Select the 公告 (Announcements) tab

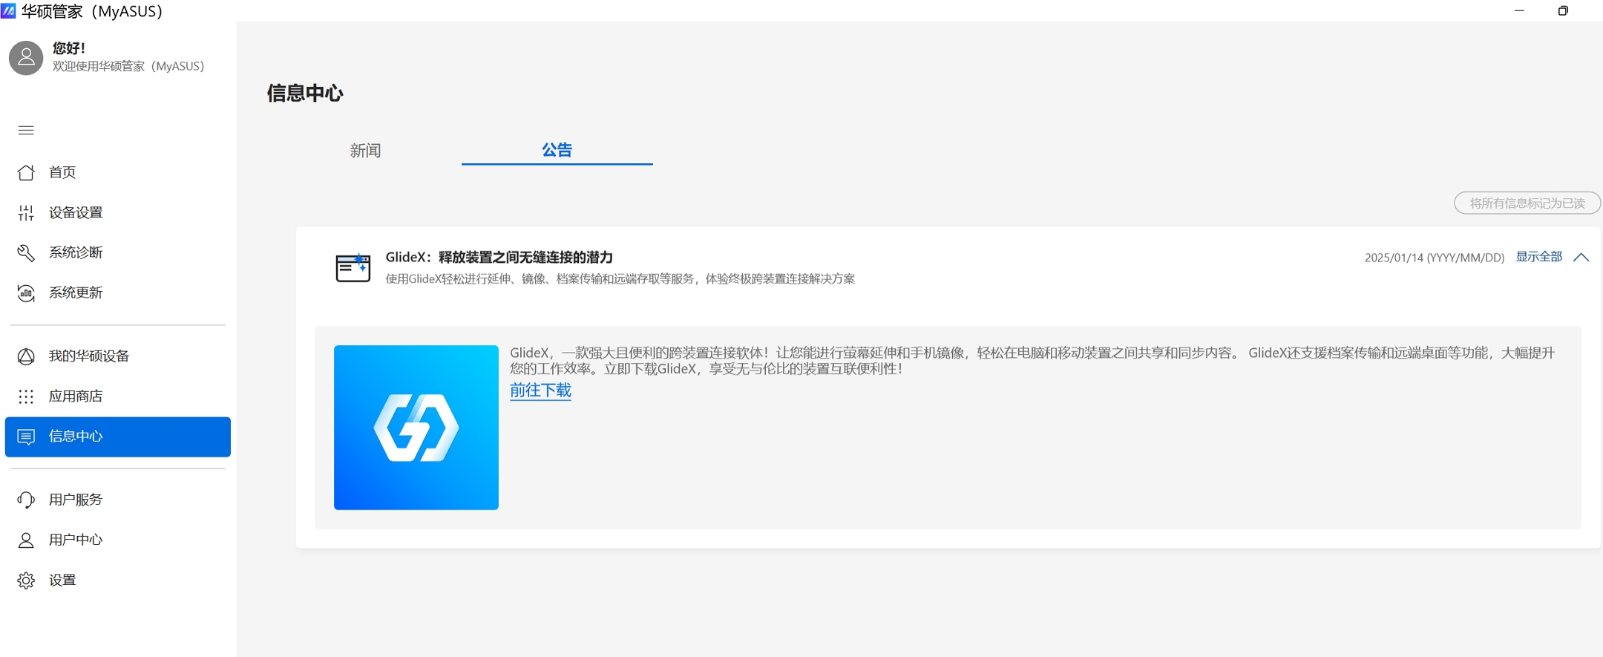click(x=557, y=150)
